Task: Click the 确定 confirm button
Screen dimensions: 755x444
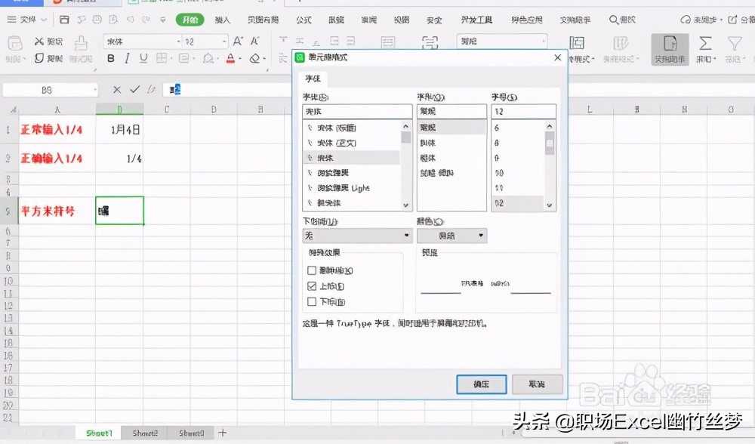Action: click(481, 384)
